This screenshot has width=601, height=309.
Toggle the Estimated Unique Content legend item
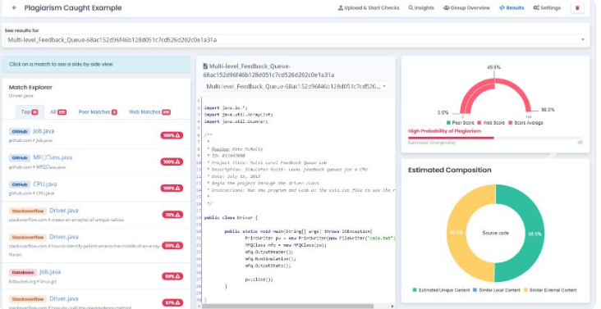(441, 290)
